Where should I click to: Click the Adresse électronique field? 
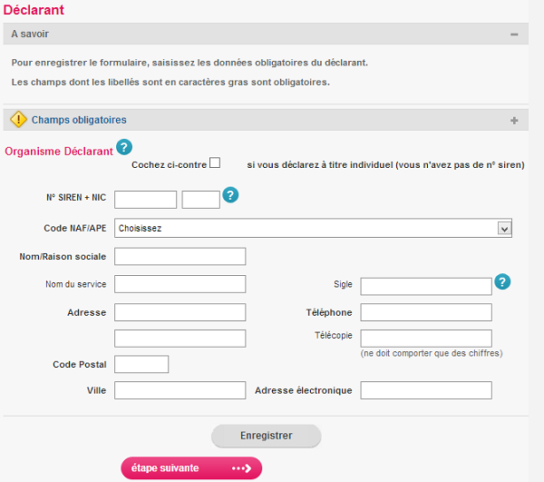(425, 390)
